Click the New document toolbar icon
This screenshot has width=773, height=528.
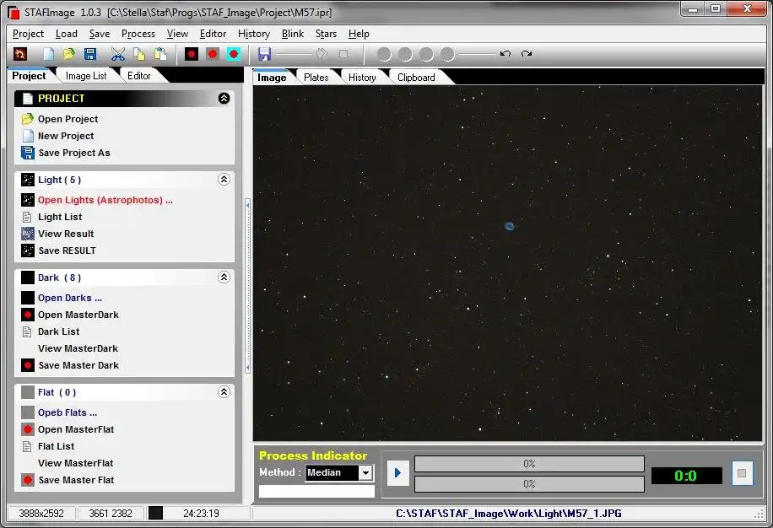coord(48,54)
